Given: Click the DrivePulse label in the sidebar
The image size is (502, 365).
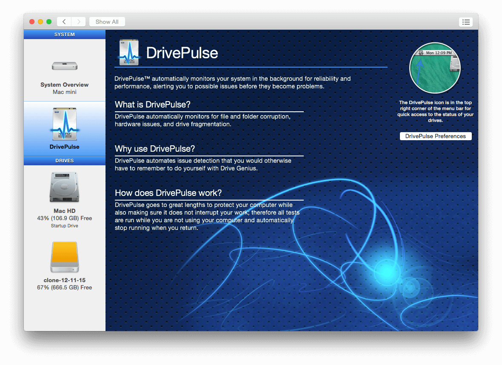Looking at the screenshot, I should pos(64,147).
